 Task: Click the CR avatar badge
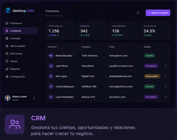tap(51, 87)
